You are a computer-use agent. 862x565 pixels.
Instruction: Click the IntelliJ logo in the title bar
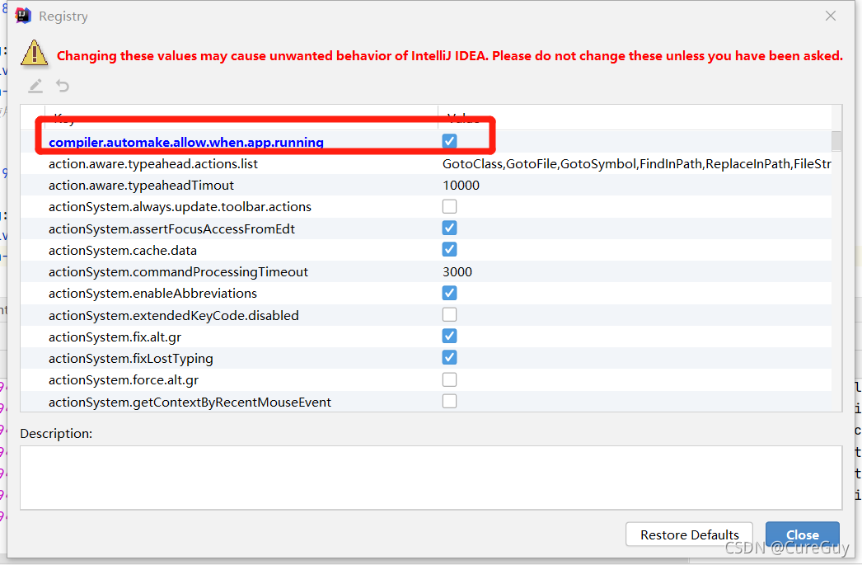click(x=23, y=16)
